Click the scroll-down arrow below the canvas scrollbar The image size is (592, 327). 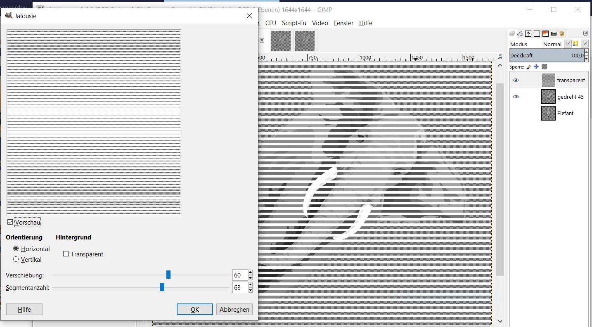click(500, 321)
